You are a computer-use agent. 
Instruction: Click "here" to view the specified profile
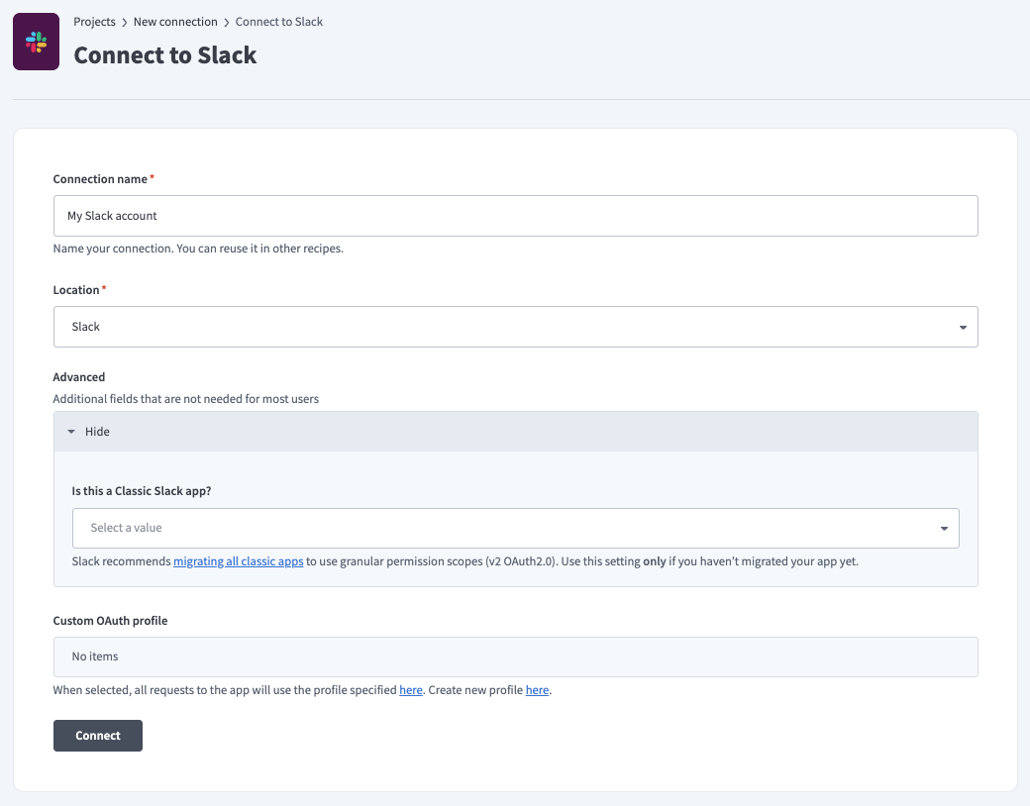410,689
